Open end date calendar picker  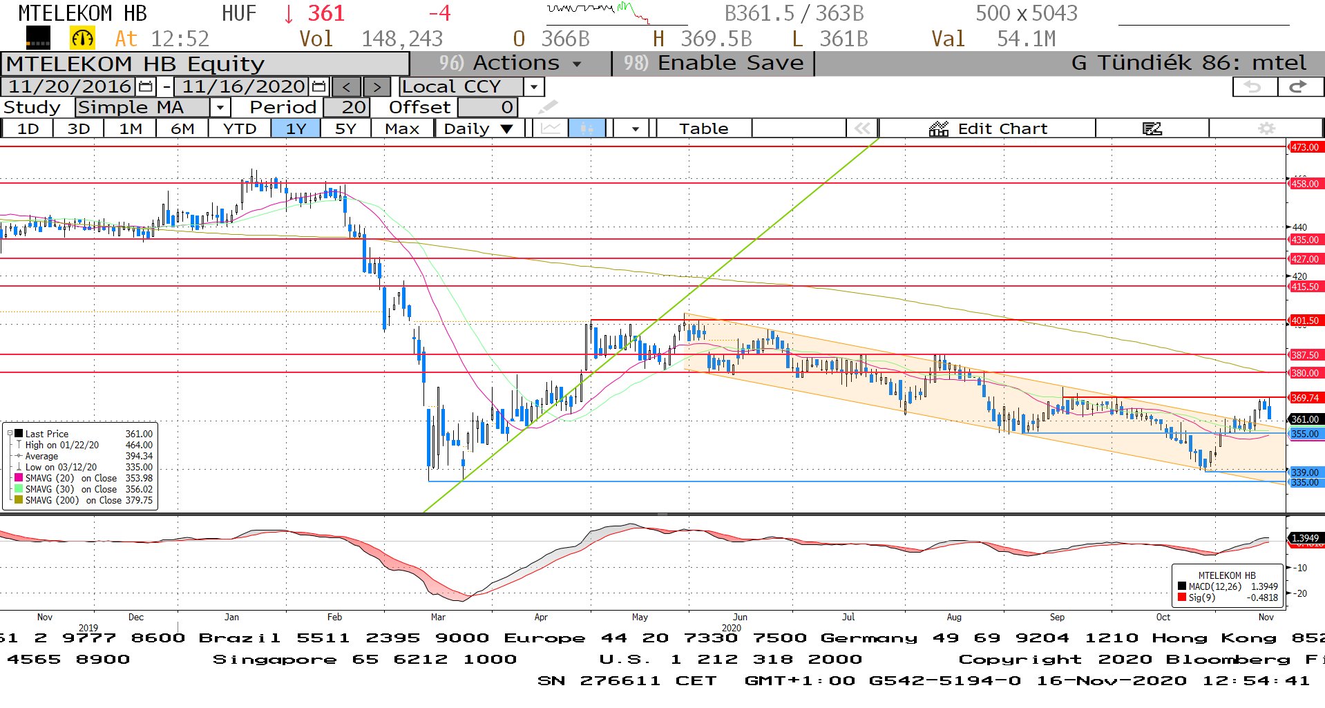pos(318,86)
